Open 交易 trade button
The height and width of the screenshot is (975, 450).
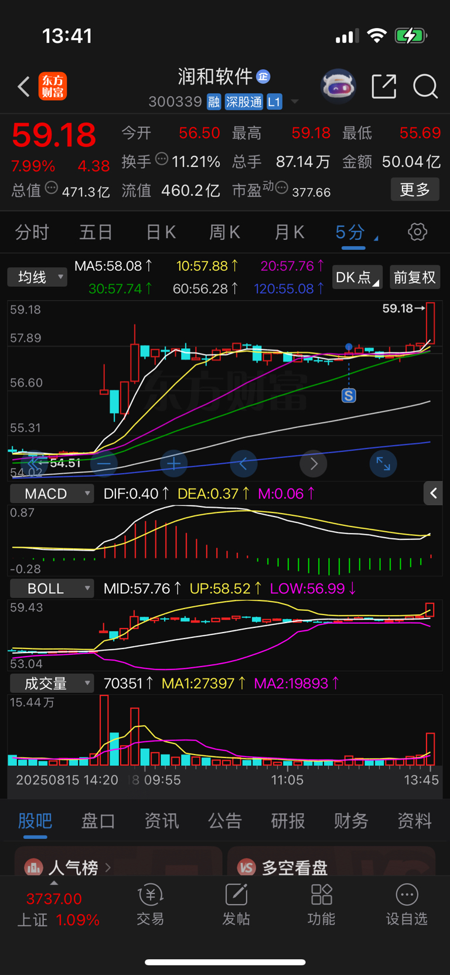(x=151, y=905)
